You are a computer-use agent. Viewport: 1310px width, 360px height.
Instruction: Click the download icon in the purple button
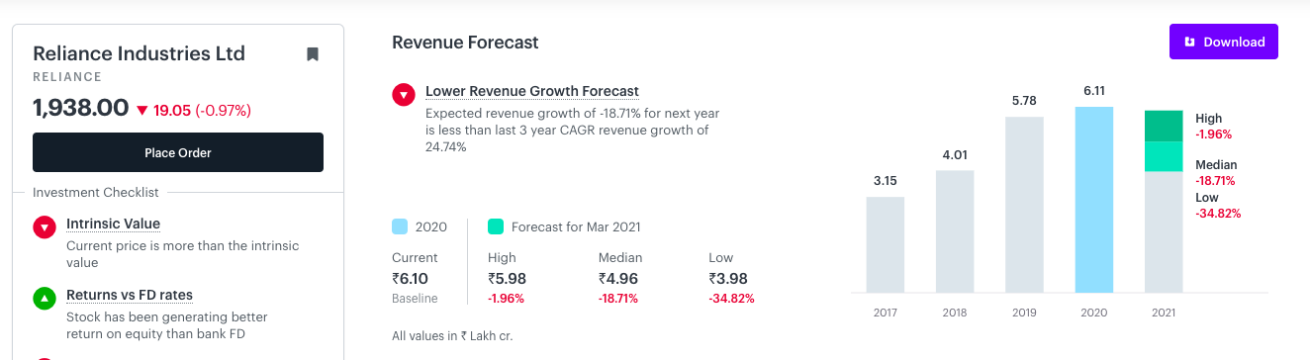[1190, 42]
